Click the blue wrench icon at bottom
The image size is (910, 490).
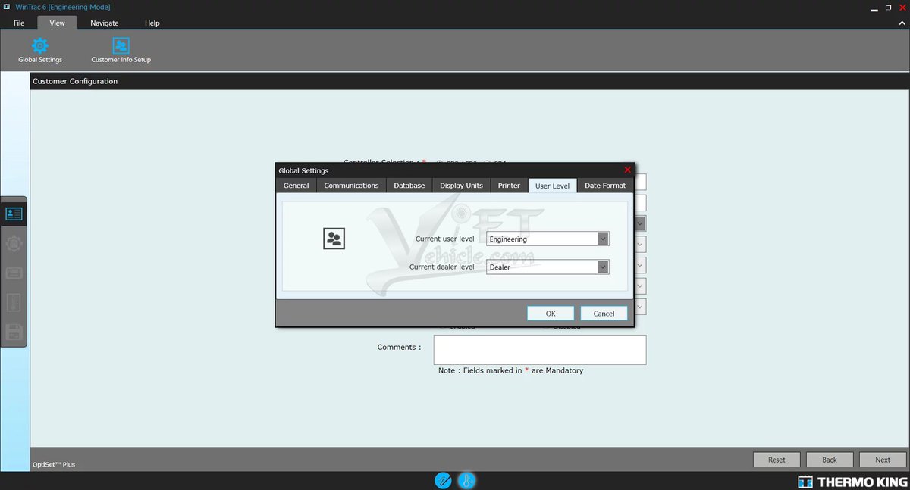click(443, 480)
